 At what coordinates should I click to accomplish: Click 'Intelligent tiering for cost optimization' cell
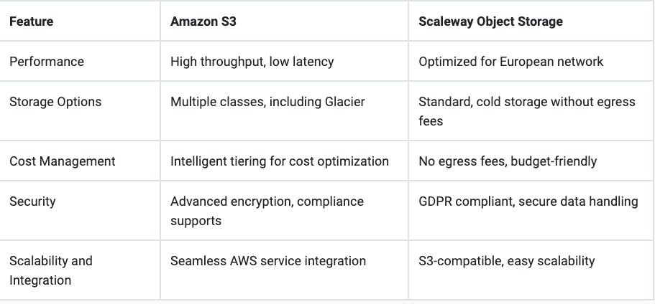pyautogui.click(x=279, y=161)
